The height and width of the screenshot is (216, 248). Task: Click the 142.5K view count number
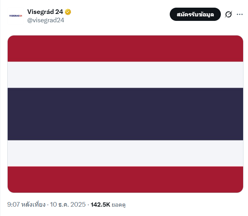100,205
